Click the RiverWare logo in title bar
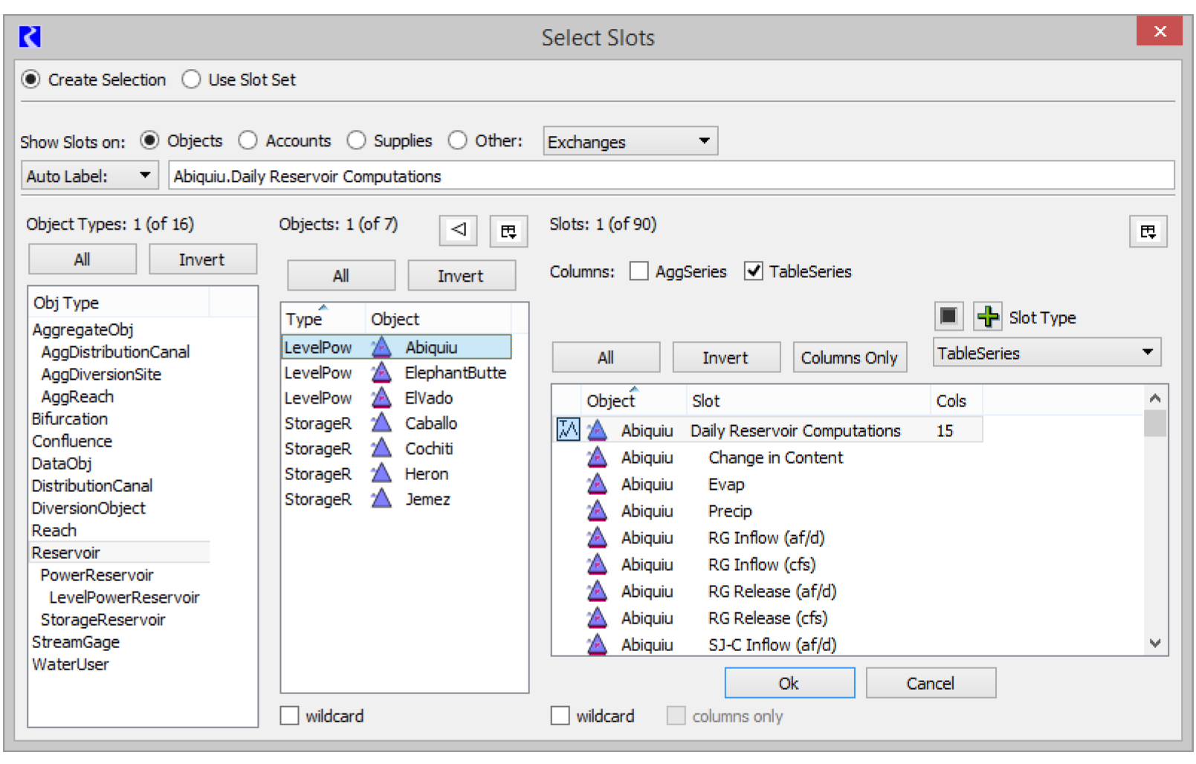The image size is (1196, 764). (30, 36)
